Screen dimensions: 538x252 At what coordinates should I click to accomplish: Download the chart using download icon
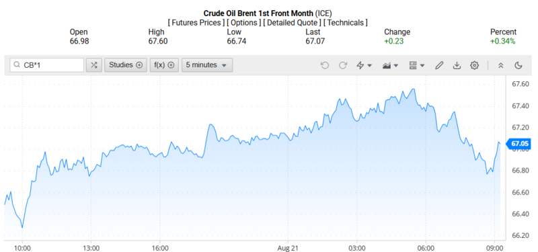point(457,65)
